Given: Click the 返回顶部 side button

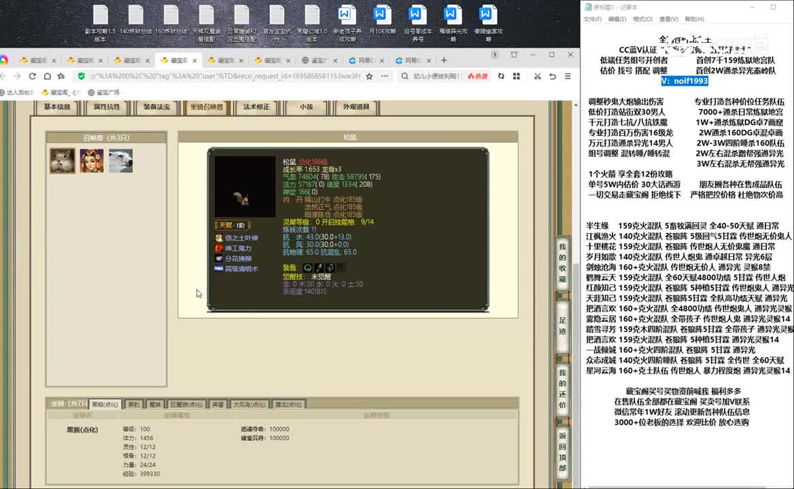Looking at the screenshot, I should 562,452.
